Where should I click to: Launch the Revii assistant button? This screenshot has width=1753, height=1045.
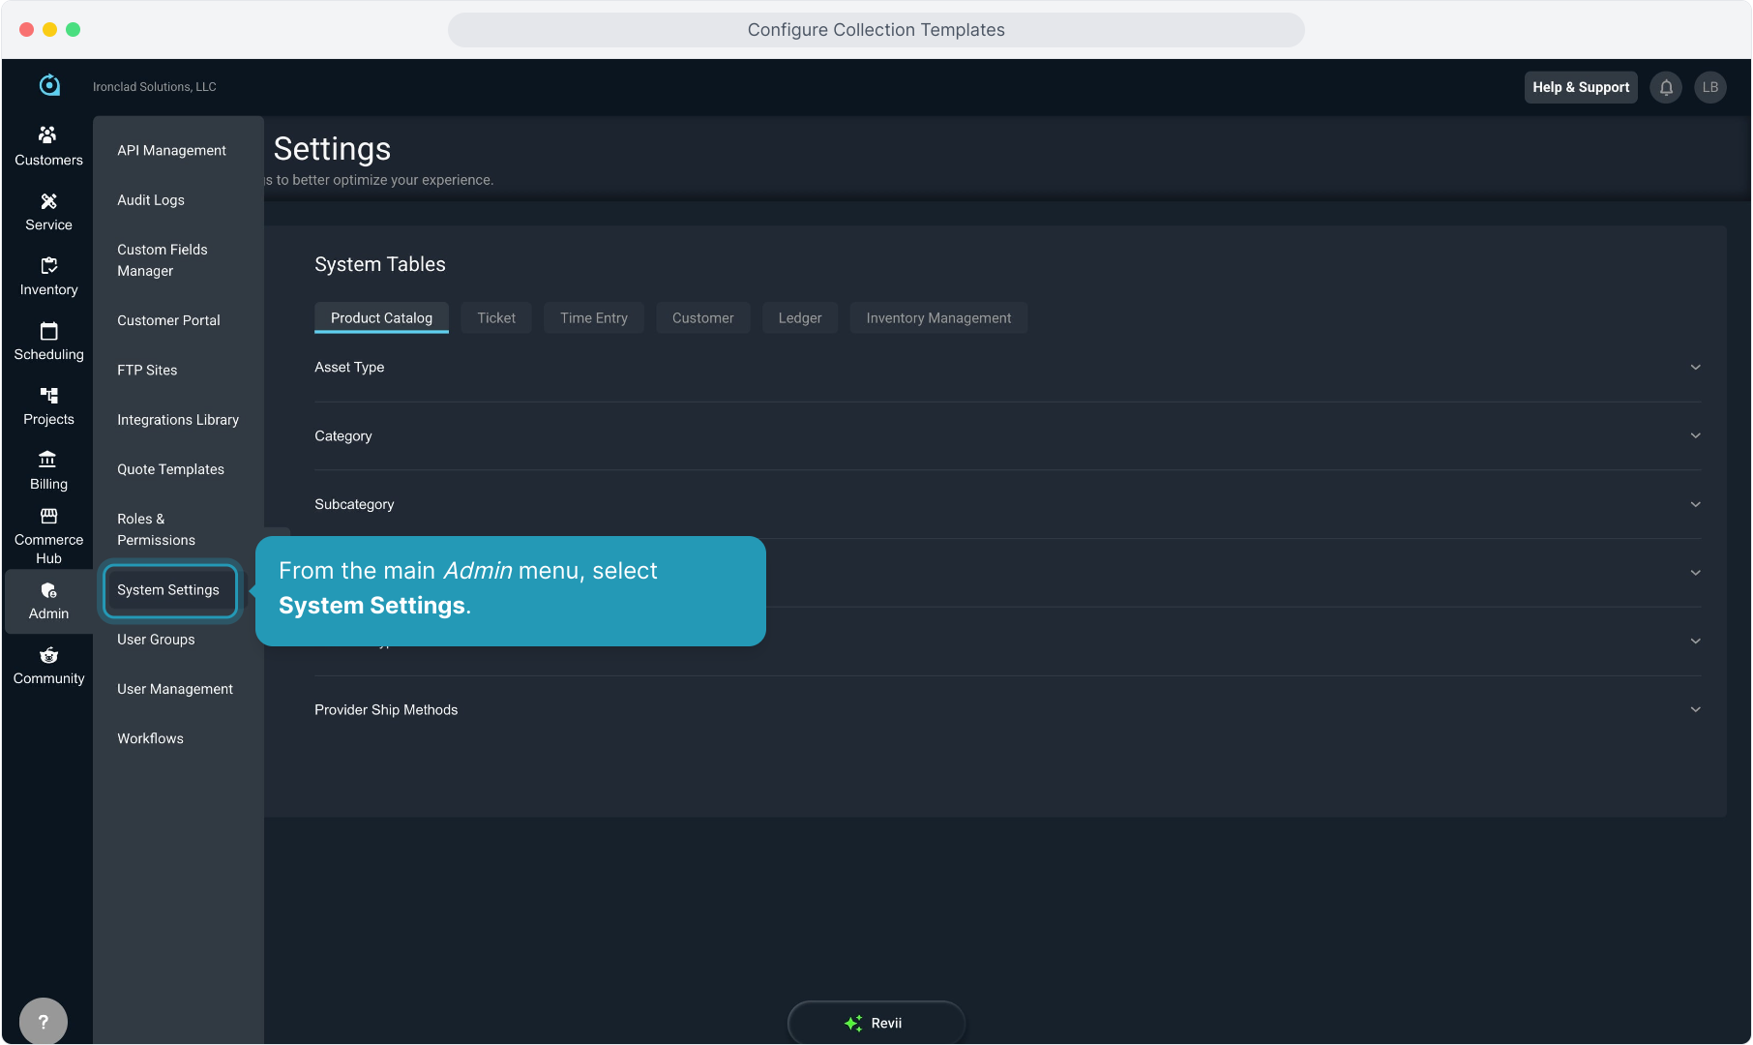(x=876, y=1023)
